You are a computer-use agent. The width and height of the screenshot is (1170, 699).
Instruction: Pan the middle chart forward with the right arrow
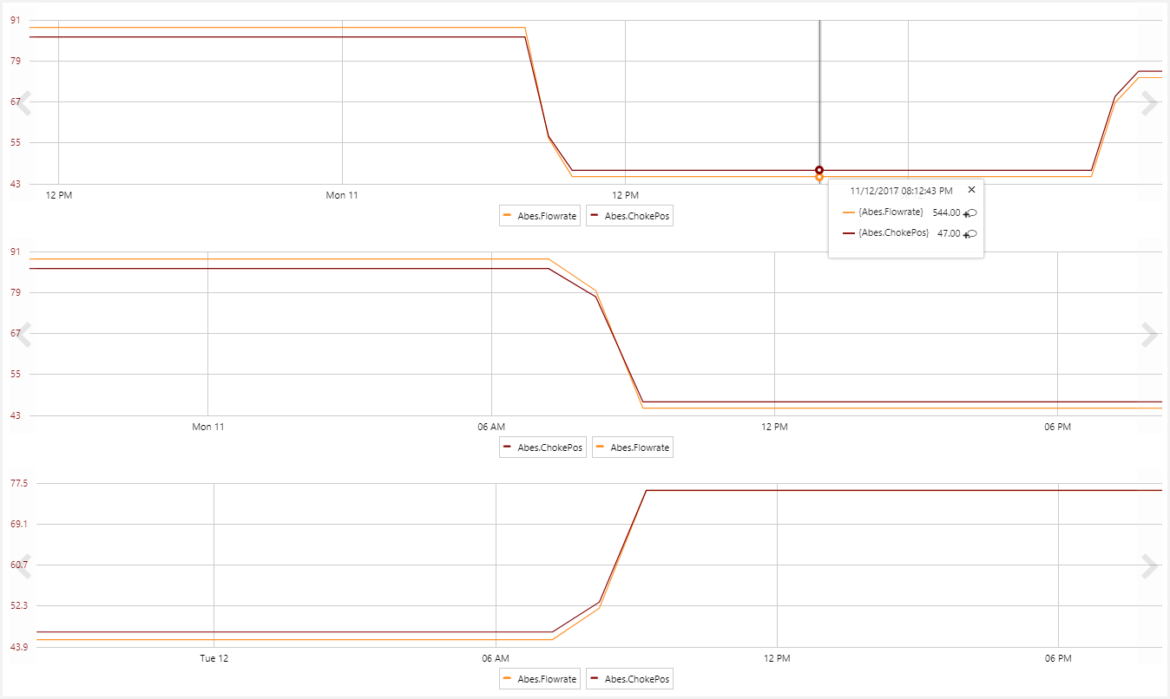coord(1149,335)
